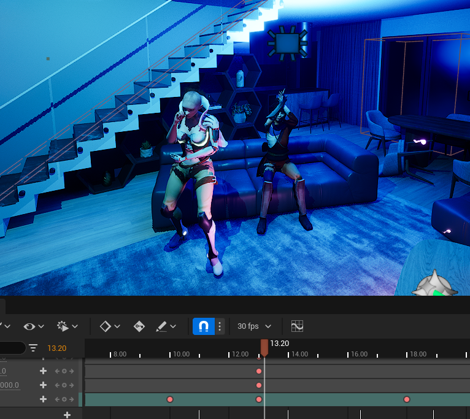Image resolution: width=470 pixels, height=419 pixels.
Task: Click the viewport gizmo in bottom-right corner
Action: (434, 285)
